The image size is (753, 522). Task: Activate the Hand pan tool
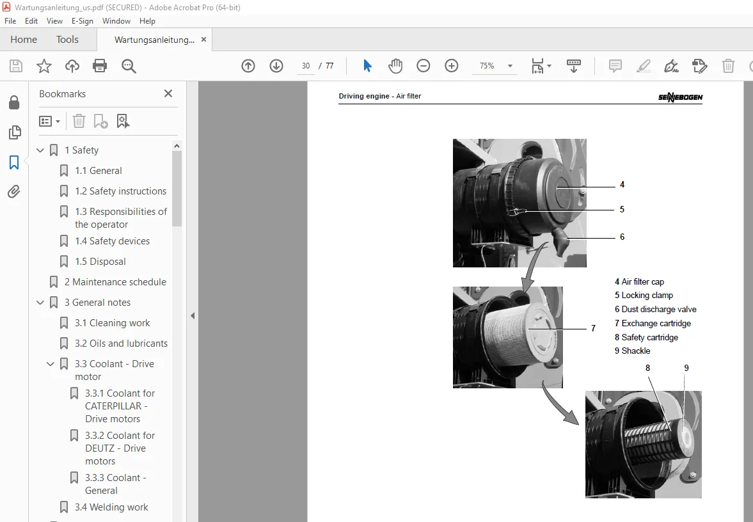pos(395,66)
